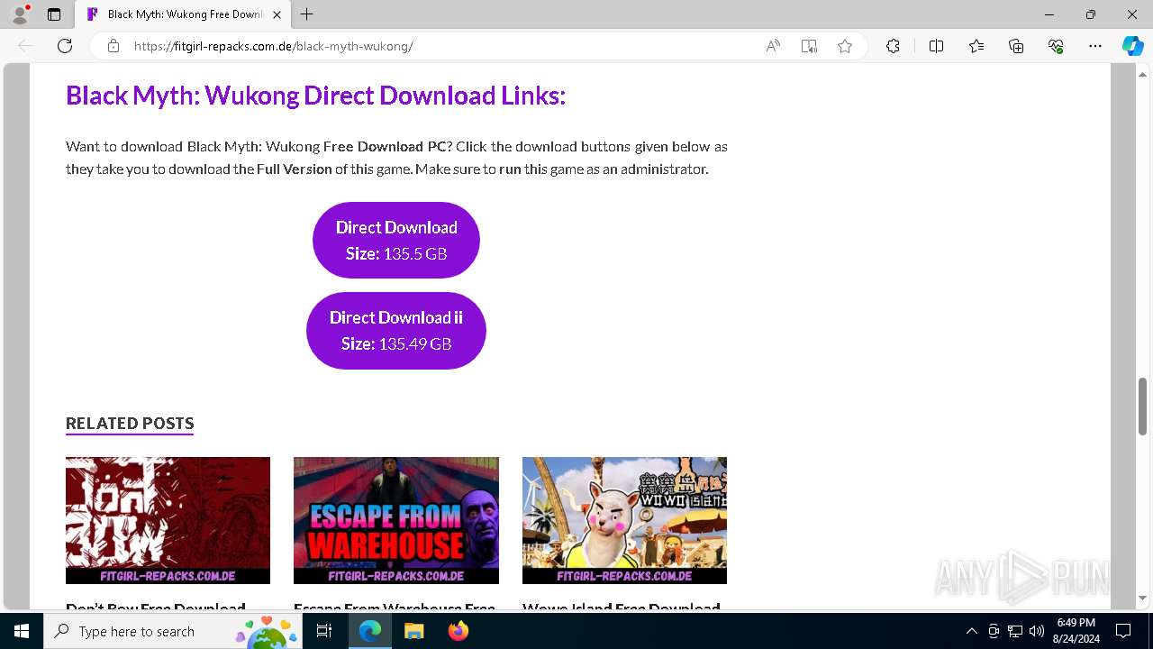
Task: Open the browser profile icon
Action: click(x=20, y=14)
